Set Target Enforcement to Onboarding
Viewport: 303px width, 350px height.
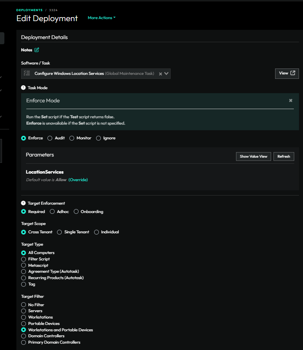click(x=76, y=212)
